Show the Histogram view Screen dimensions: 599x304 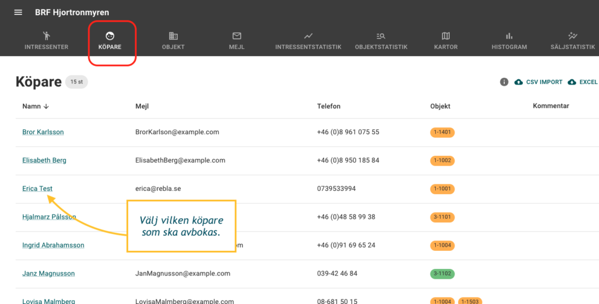pyautogui.click(x=509, y=41)
